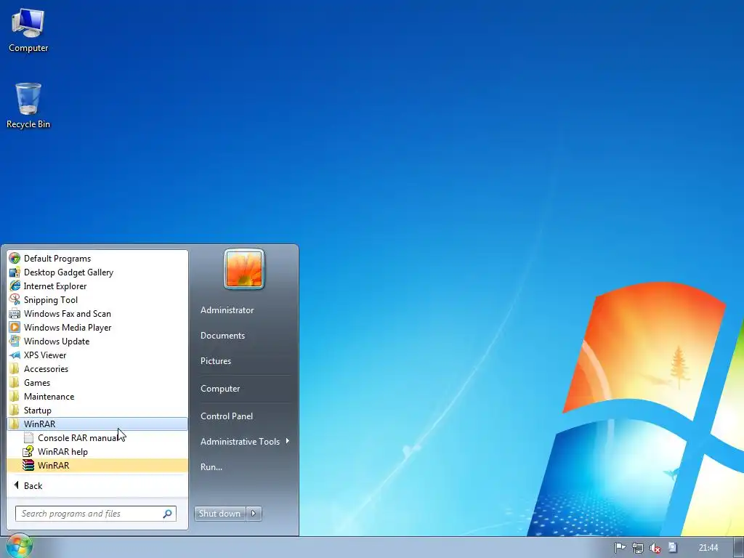744x558 pixels.
Task: Click the Windows Update icon
Action: [x=15, y=341]
